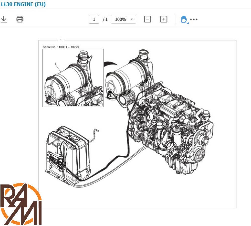This screenshot has width=251, height=226.
Task: Click figure number 1 at frame top
Action: (61, 40)
